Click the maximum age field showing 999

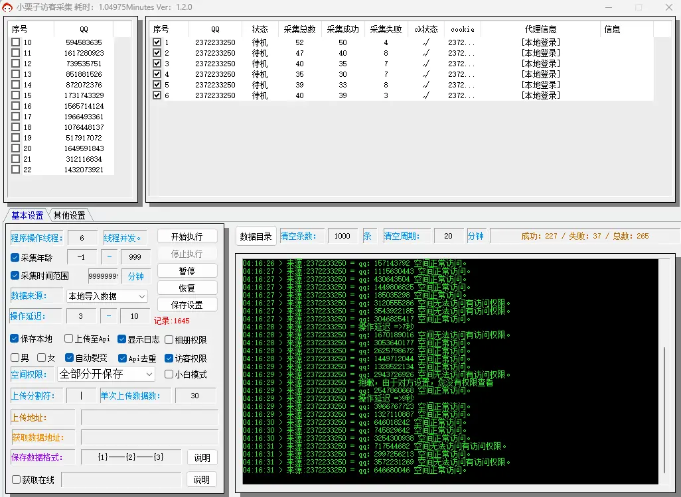click(x=135, y=257)
